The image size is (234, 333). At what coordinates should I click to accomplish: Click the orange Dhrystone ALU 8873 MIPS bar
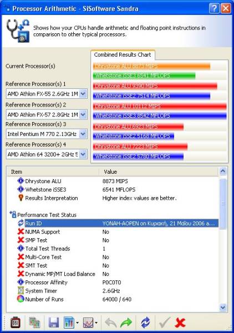click(x=151, y=66)
